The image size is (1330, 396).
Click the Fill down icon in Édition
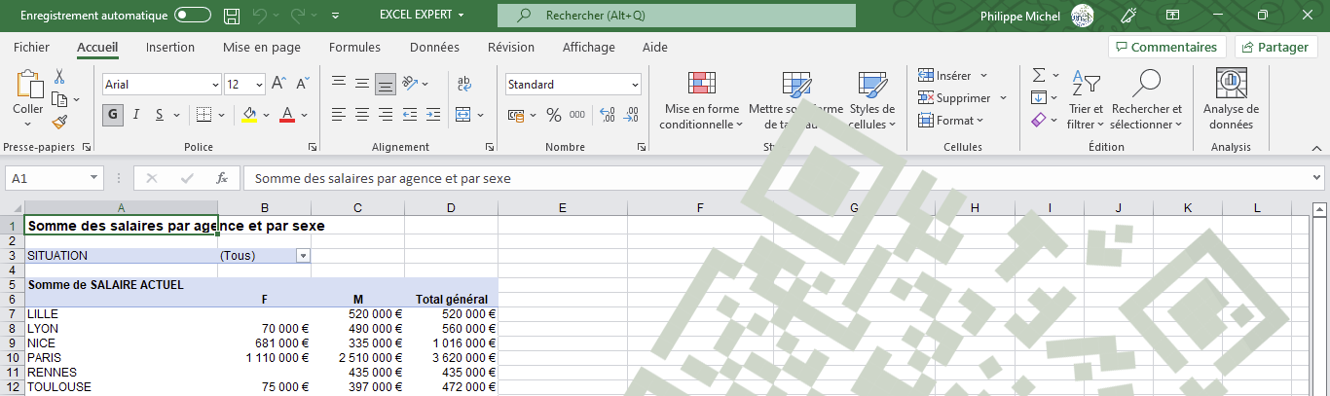(x=1039, y=97)
